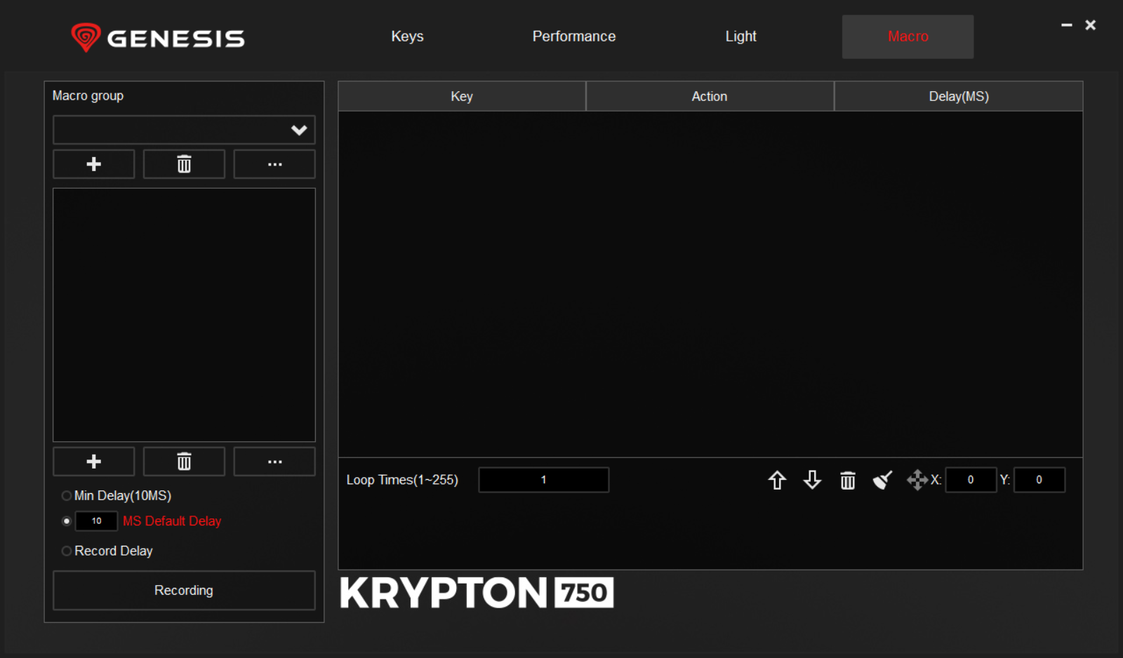The image size is (1123, 658).
Task: Switch to the Performance tab
Action: (573, 36)
